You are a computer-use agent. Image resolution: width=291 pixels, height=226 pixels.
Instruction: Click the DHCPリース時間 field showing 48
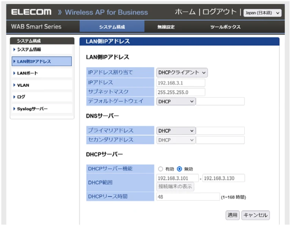tap(188, 197)
